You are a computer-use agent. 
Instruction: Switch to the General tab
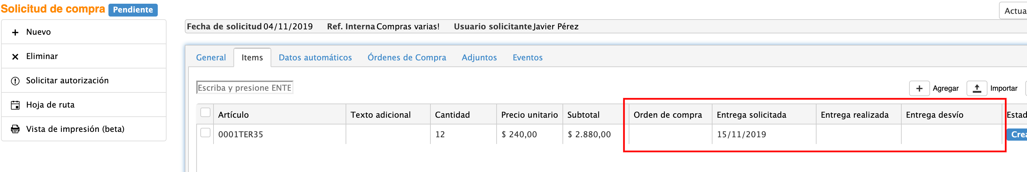pyautogui.click(x=211, y=58)
